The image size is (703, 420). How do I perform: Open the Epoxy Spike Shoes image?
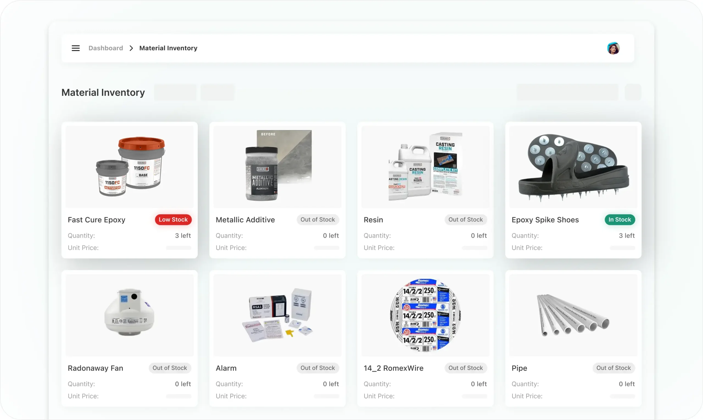573,167
